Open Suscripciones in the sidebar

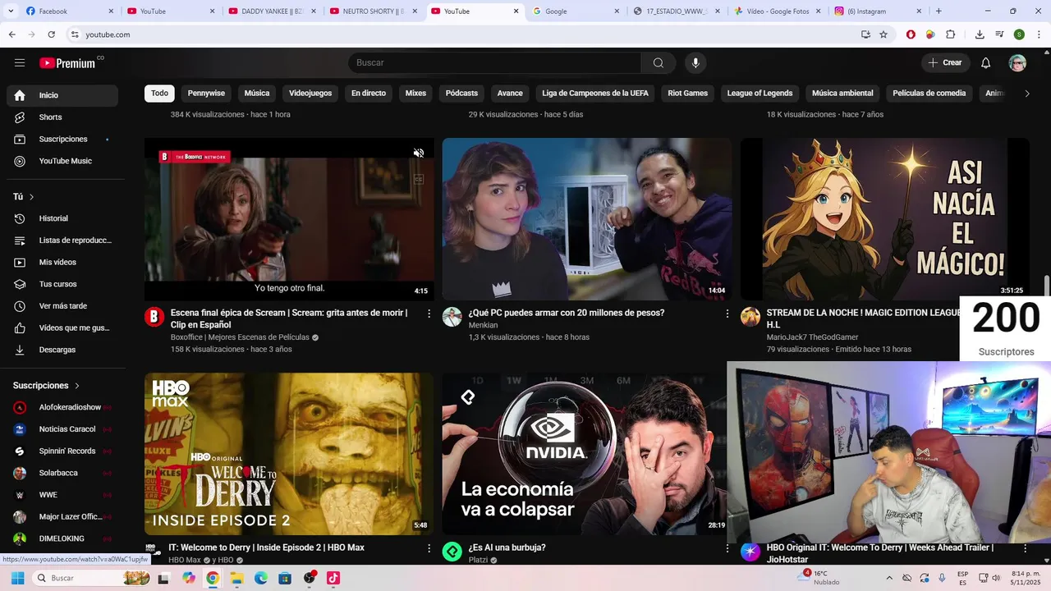click(62, 140)
